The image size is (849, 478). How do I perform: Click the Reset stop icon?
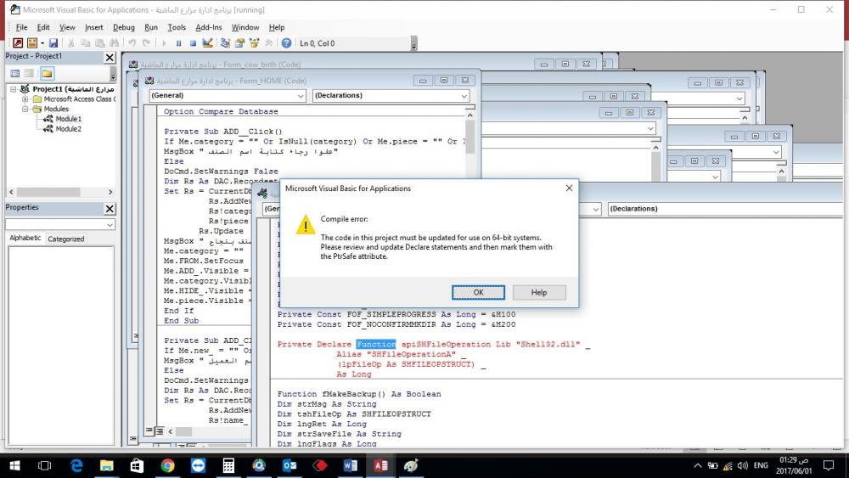[193, 42]
